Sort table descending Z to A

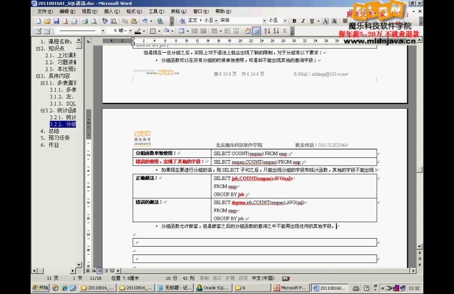point(276,31)
